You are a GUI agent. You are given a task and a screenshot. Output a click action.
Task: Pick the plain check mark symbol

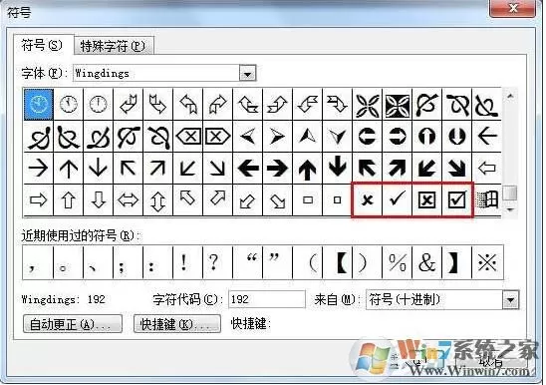point(397,199)
